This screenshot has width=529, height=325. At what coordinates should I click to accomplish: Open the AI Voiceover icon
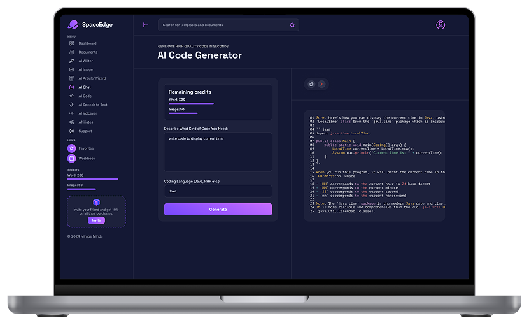[71, 113]
